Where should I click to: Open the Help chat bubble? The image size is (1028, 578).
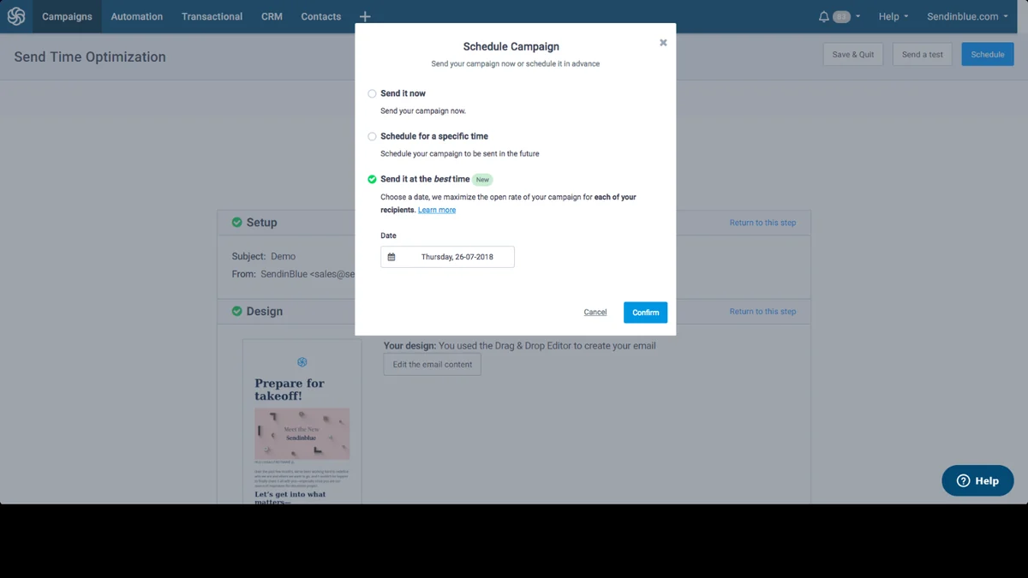coord(977,480)
